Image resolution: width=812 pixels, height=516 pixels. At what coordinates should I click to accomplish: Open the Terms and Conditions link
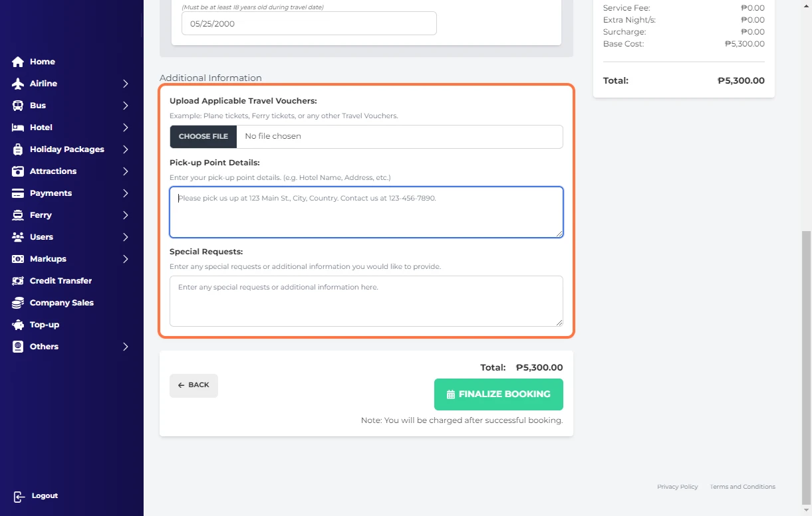tap(742, 487)
